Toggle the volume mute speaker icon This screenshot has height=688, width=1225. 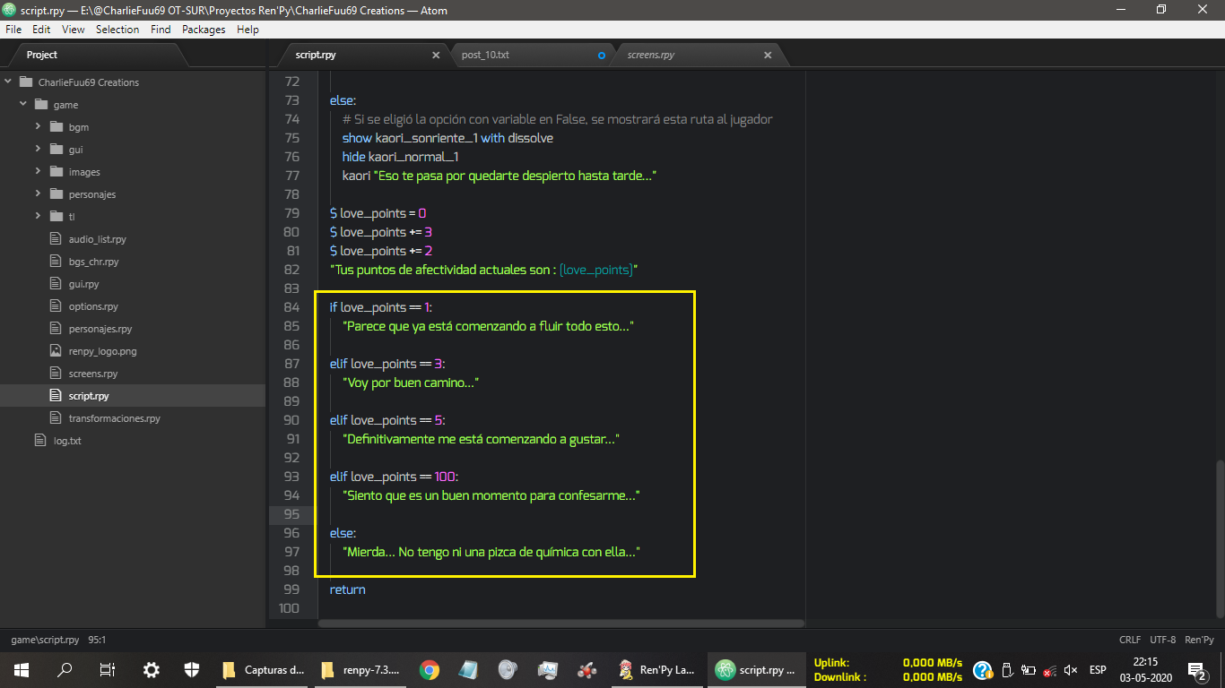click(x=1070, y=669)
